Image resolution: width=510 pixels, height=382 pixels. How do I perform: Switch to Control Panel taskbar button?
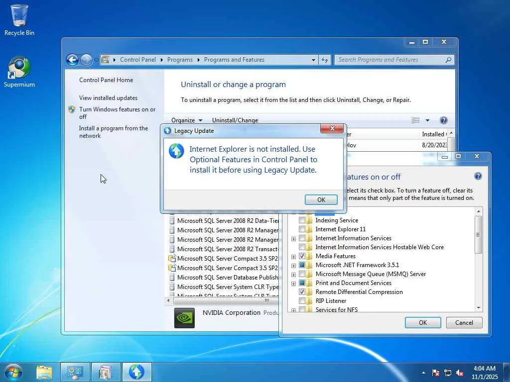tap(75, 372)
